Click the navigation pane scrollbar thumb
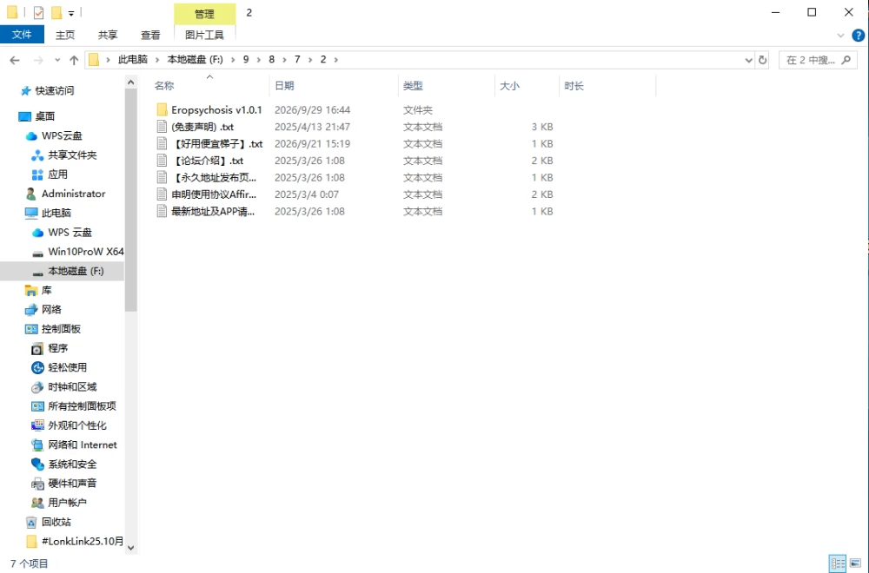869x573 pixels. [131, 200]
